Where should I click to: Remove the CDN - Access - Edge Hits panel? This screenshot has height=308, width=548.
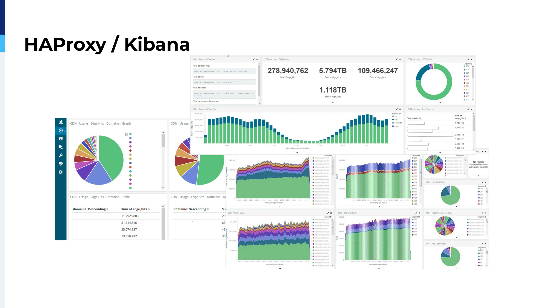tap(400, 109)
